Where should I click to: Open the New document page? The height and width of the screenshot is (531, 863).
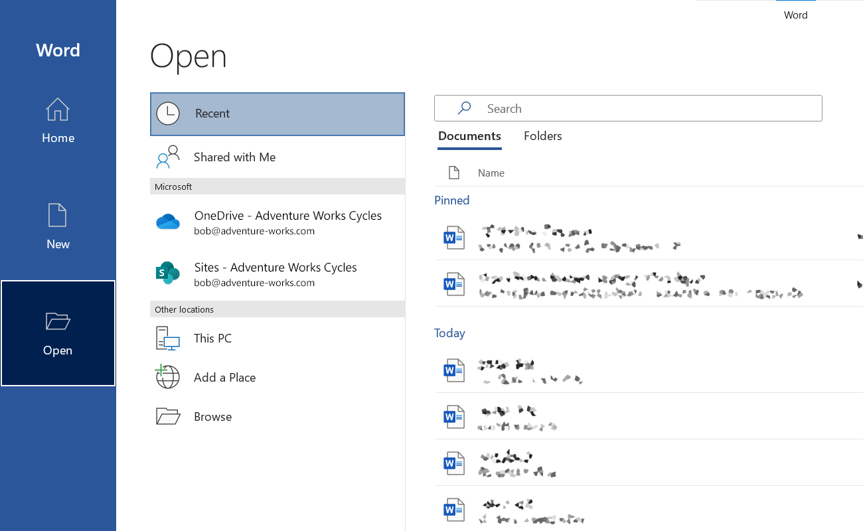tap(58, 227)
